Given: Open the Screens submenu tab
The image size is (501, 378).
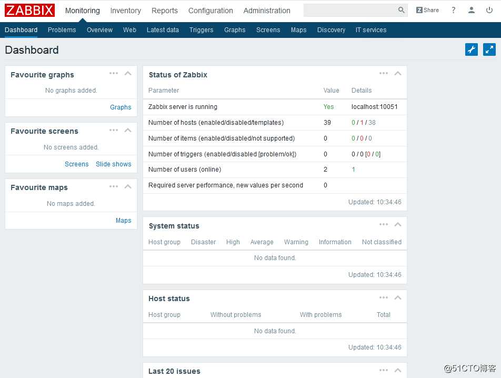Looking at the screenshot, I should 268,29.
